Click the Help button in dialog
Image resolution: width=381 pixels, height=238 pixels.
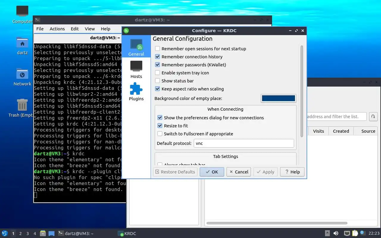292,172
